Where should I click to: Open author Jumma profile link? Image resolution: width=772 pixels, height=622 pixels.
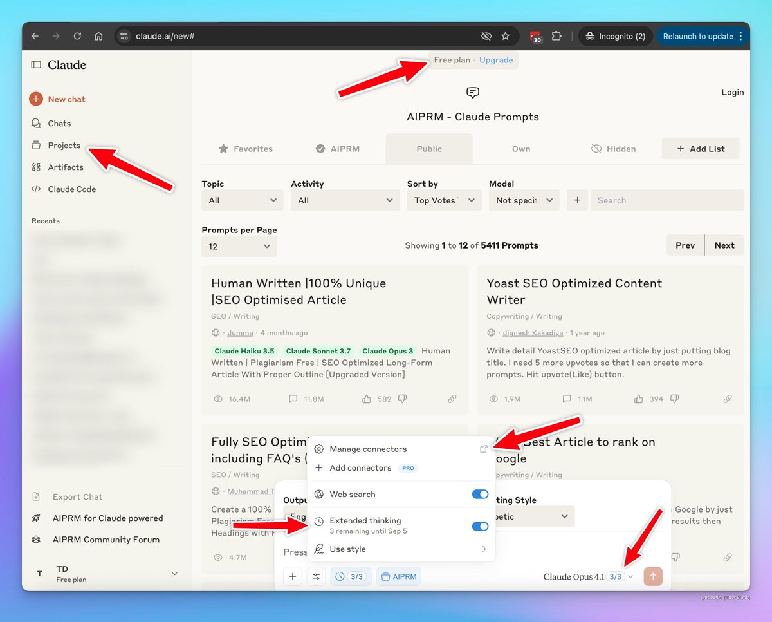pyautogui.click(x=239, y=333)
